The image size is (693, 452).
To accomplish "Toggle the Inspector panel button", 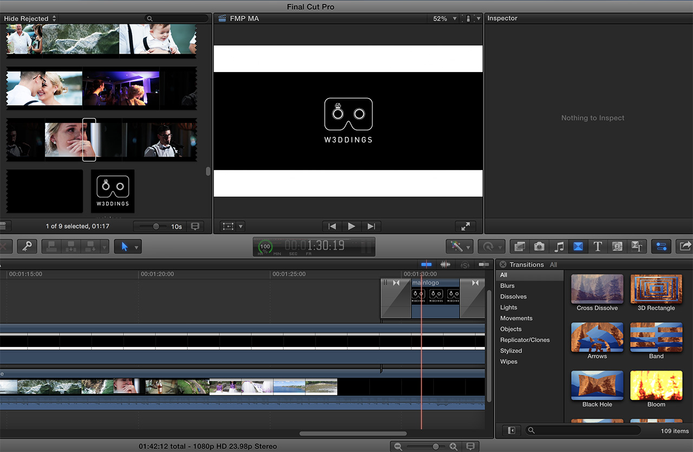I will point(661,246).
